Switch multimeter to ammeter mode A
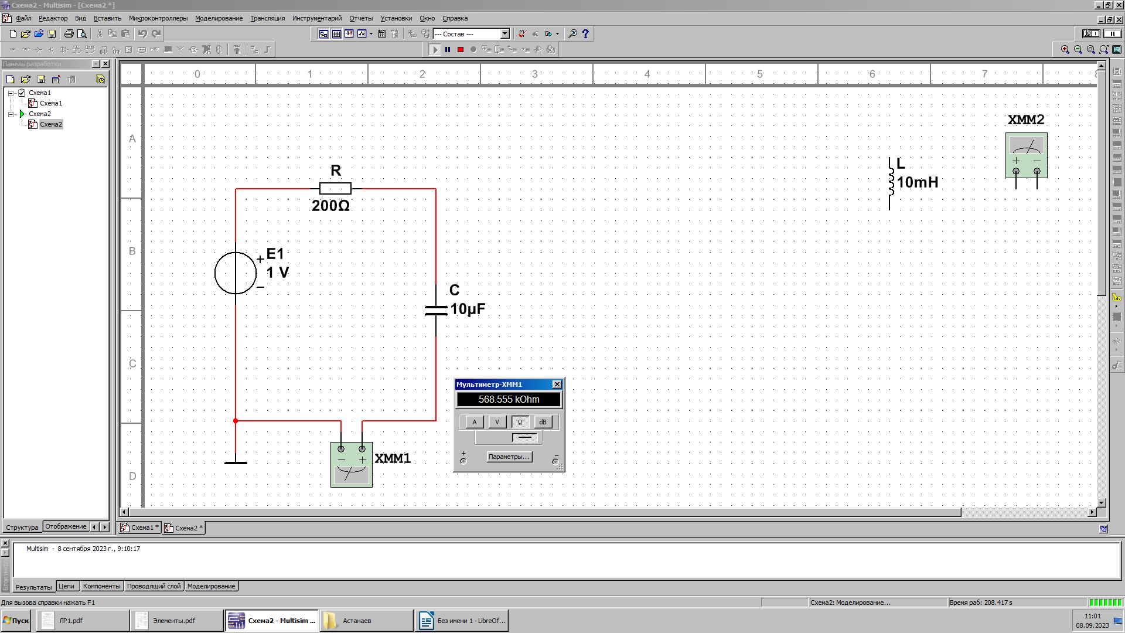Viewport: 1125px width, 633px height. [x=475, y=422]
